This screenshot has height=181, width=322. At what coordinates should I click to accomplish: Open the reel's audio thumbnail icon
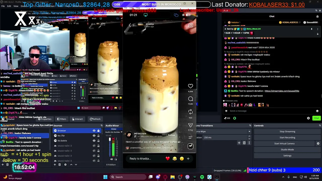pos(190,146)
